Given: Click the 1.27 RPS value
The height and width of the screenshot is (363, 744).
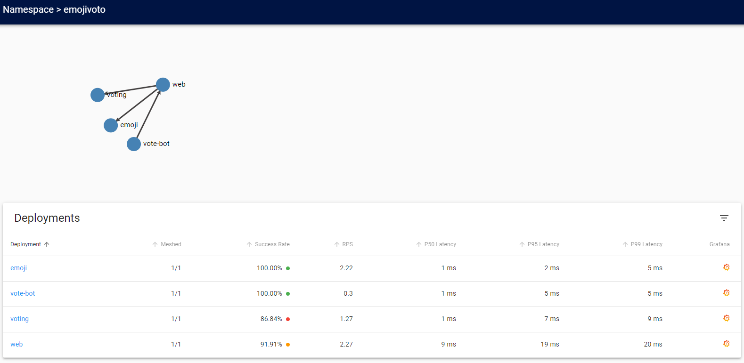Looking at the screenshot, I should tap(346, 319).
